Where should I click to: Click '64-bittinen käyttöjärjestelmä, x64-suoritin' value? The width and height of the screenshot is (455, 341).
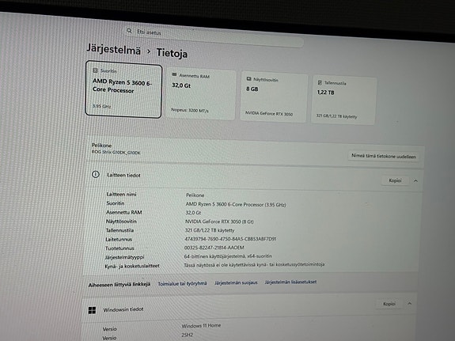click(x=228, y=256)
